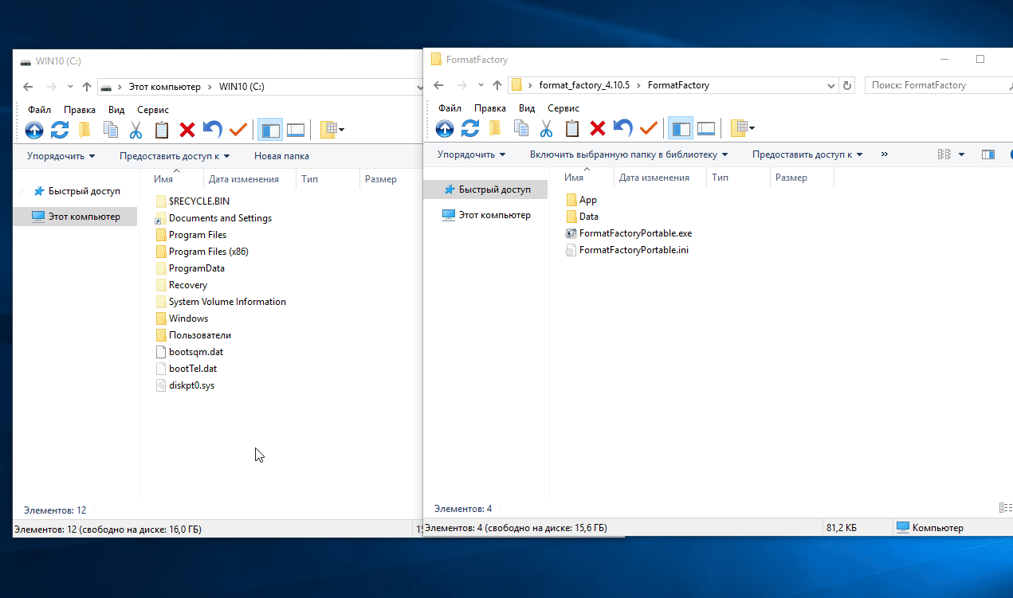
Task: Click format_factory_4.10.5 breadcrumb in the address bar
Action: [584, 85]
